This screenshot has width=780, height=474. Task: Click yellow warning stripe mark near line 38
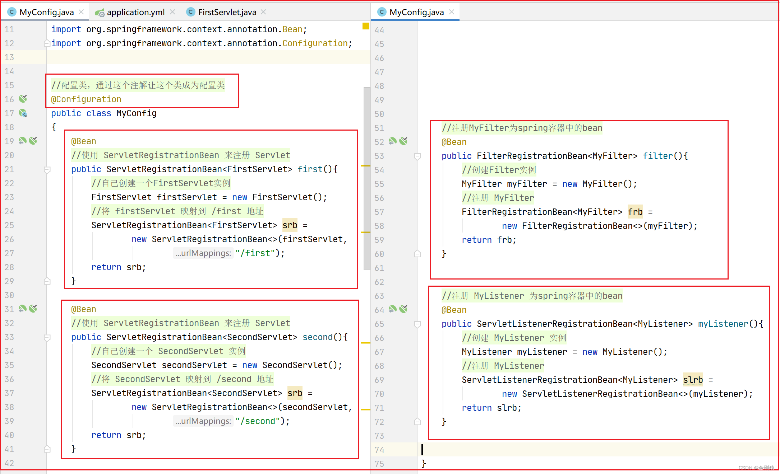[366, 409]
